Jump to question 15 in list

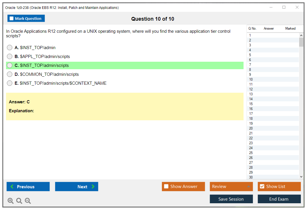(251, 104)
